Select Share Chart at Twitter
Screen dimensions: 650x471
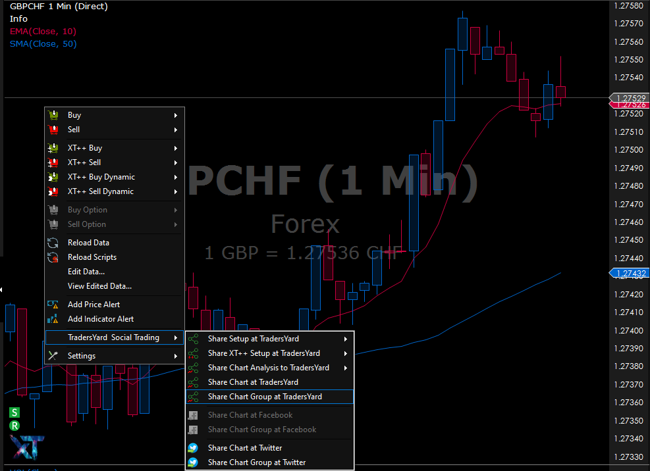(269, 448)
